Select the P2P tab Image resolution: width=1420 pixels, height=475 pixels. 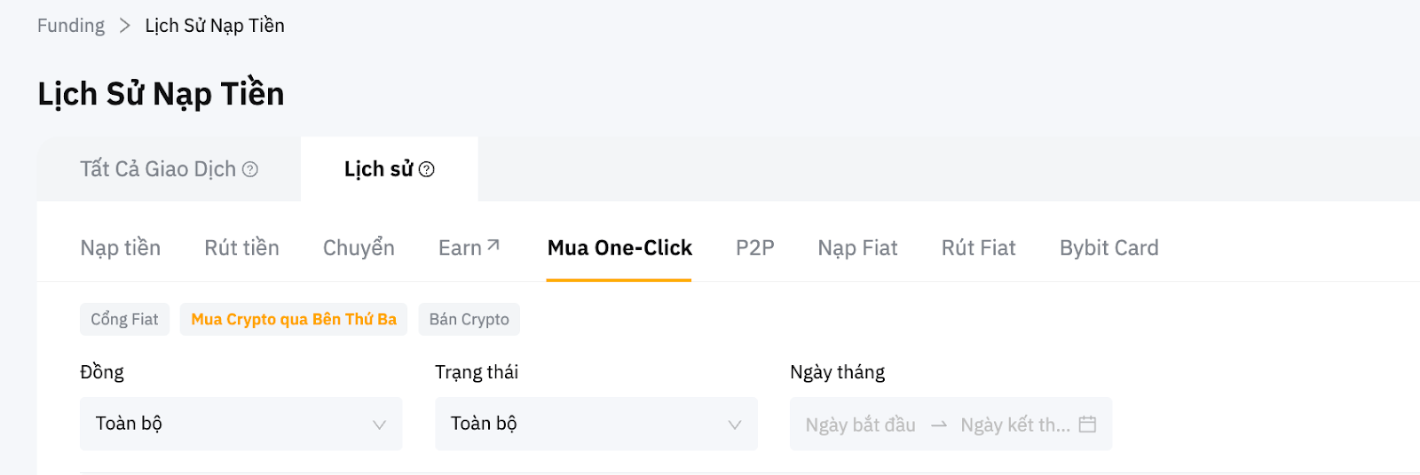pos(754,248)
